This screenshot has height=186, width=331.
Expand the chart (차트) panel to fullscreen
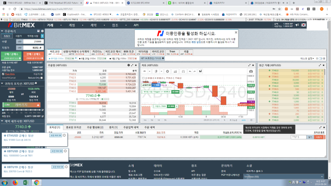pos(249,65)
